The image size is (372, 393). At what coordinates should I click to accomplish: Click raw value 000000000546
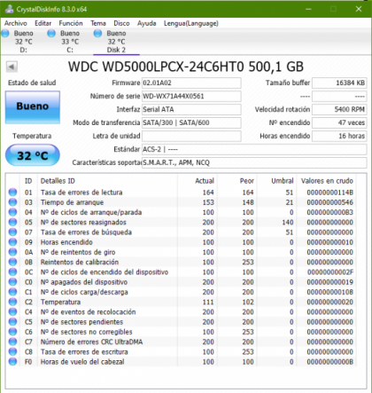click(330, 202)
